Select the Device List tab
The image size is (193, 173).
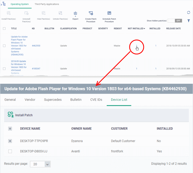[119, 100]
